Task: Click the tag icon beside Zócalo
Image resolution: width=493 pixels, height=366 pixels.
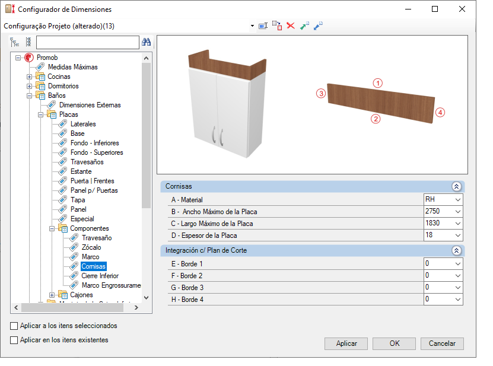Action: pos(74,247)
